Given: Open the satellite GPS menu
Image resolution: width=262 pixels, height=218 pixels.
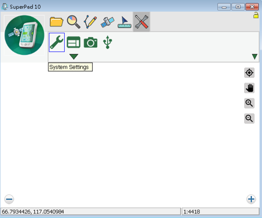Looking at the screenshot, I should [x=108, y=22].
